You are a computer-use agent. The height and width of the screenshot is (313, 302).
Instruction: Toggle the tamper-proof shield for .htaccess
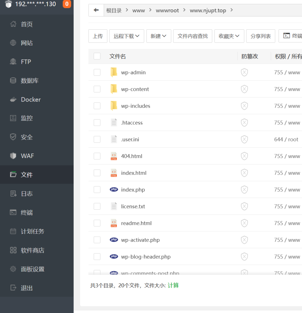244,123
